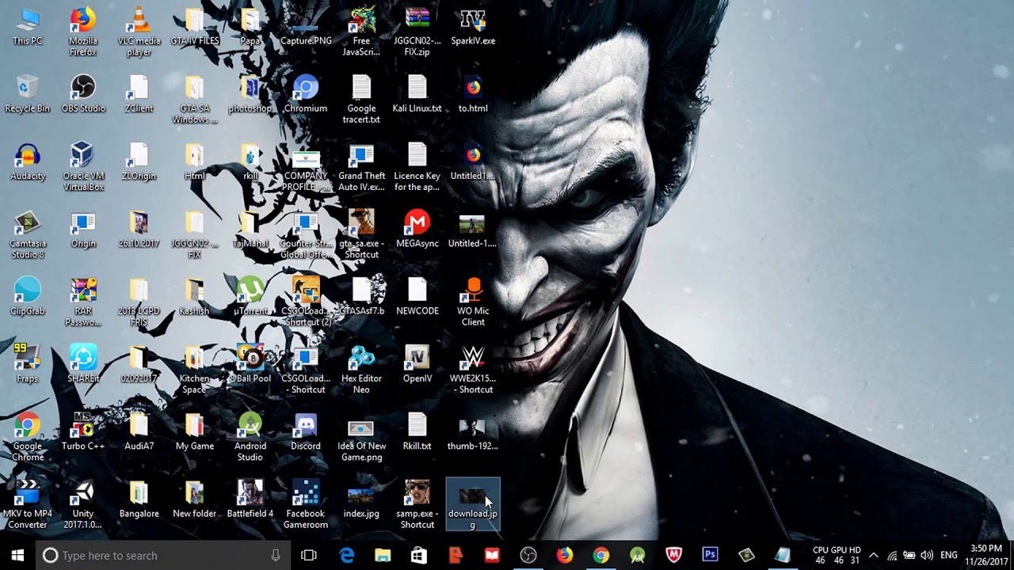Select the to.html file icon
The width and height of the screenshot is (1014, 570).
tap(473, 94)
